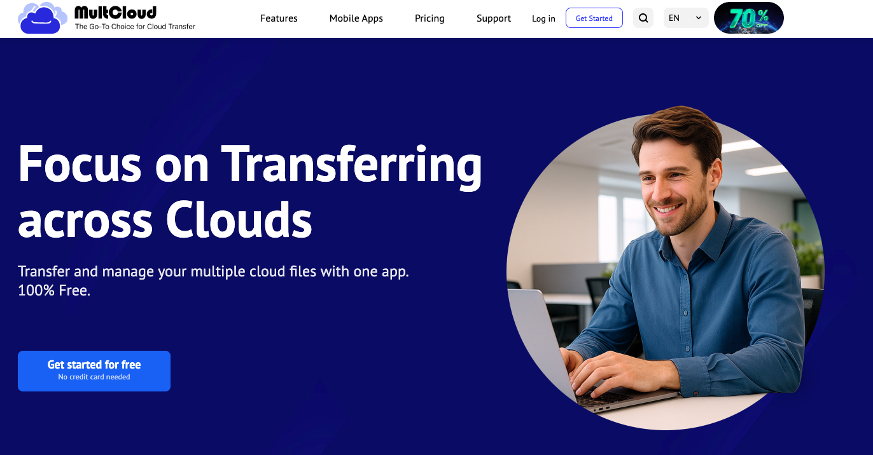Click the 'Transfer and manage your multiple cloud files' subheading
This screenshot has width=873, height=455.
[213, 272]
